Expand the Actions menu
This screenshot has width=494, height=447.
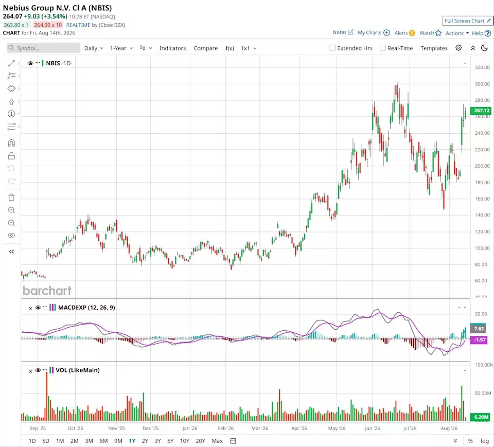(x=457, y=33)
